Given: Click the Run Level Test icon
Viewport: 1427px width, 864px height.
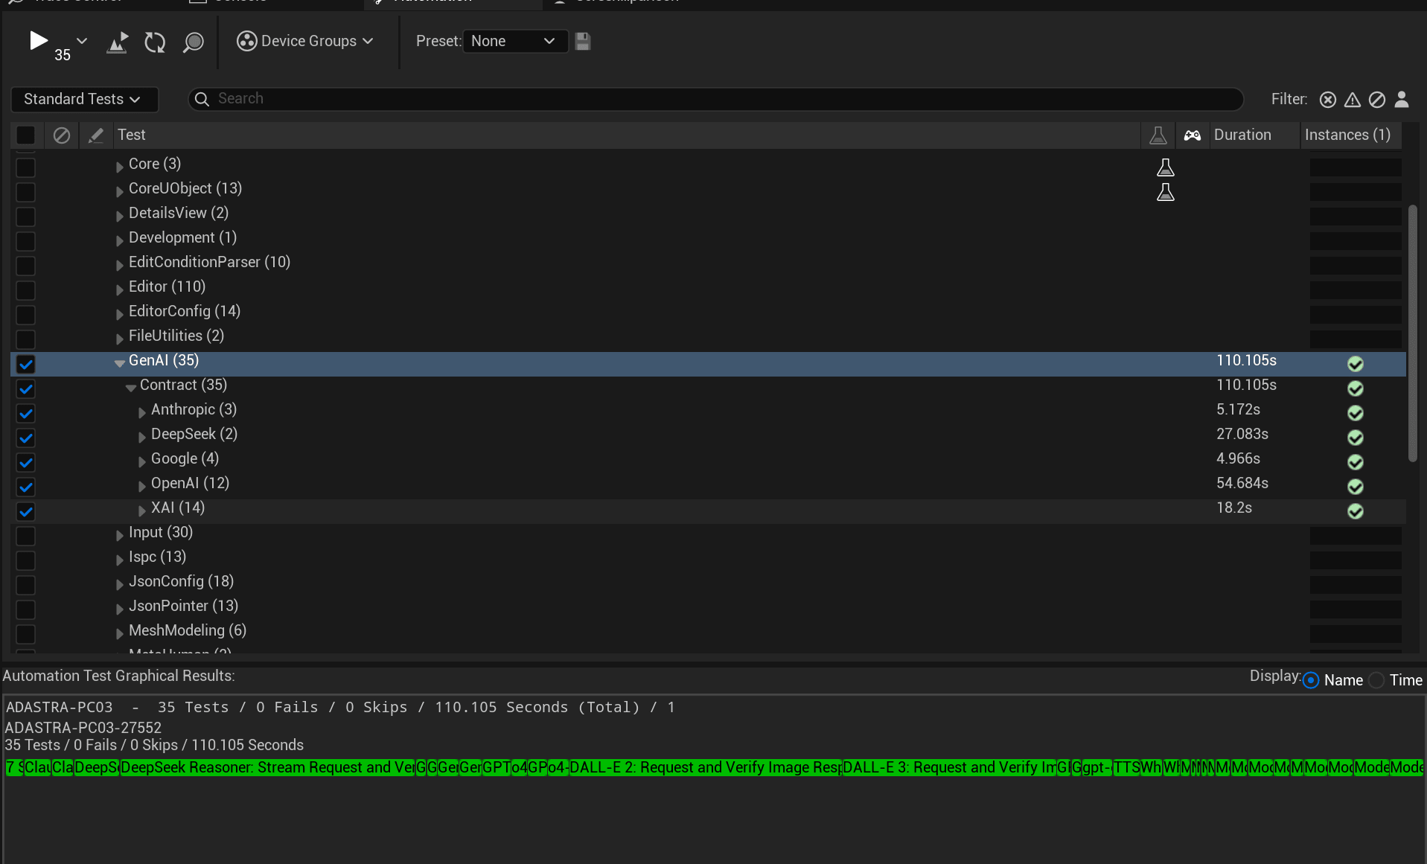Looking at the screenshot, I should (118, 42).
